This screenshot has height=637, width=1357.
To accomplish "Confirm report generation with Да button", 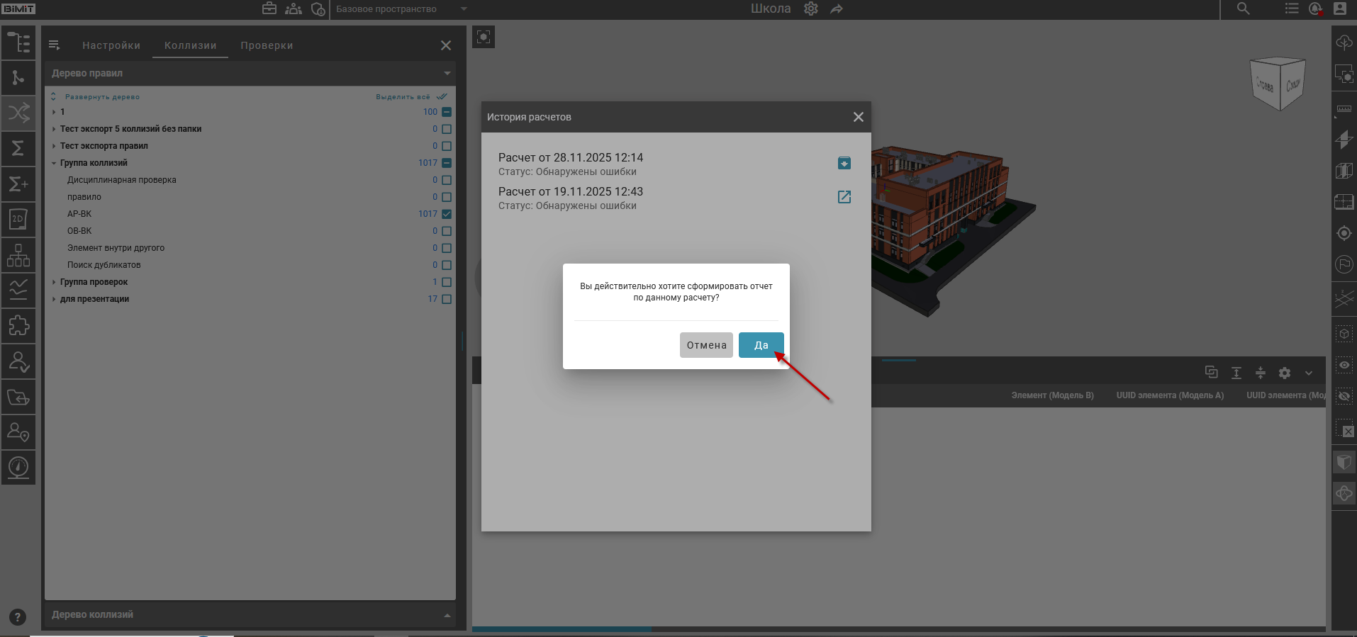I will click(761, 345).
